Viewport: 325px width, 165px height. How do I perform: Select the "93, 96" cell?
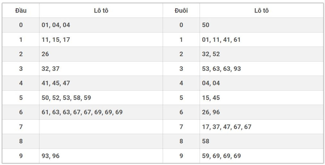pyautogui.click(x=51, y=156)
